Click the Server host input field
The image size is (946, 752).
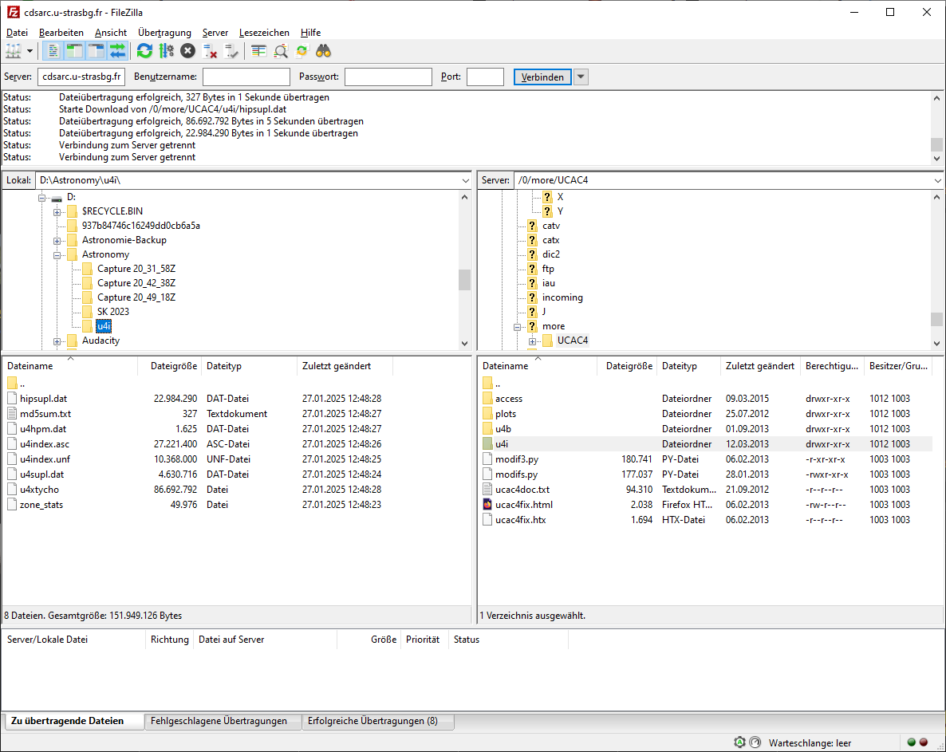(81, 77)
